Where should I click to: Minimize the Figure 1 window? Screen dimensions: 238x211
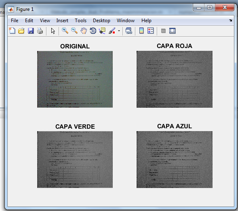pyautogui.click(x=199, y=7)
